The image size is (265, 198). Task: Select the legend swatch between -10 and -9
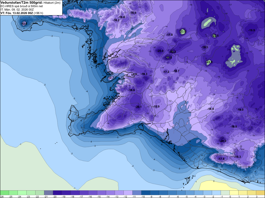pyautogui.click(x=145, y=193)
